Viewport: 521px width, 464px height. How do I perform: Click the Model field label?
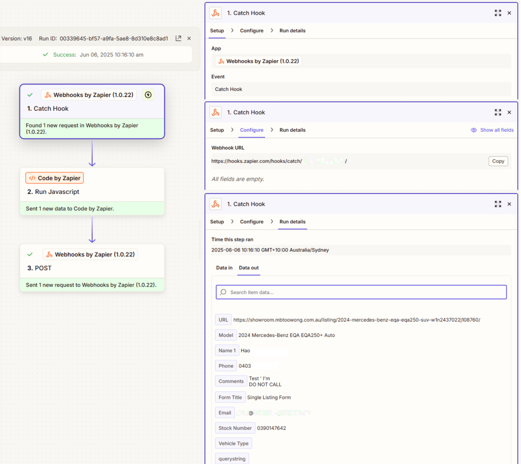[226, 335]
